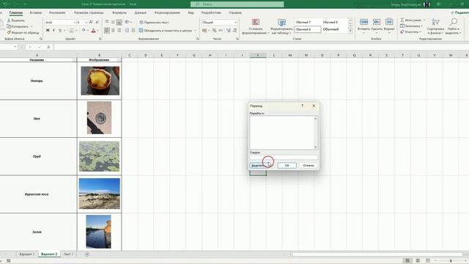Apply percent style format

pyautogui.click(x=214, y=30)
